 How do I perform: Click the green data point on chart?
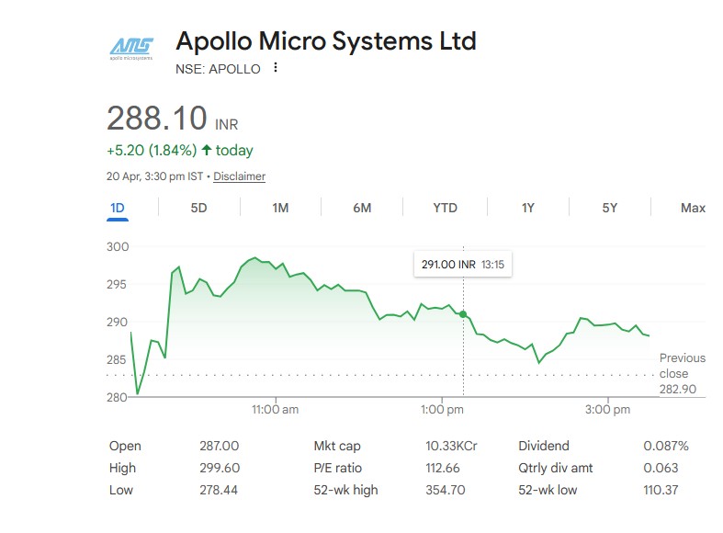(463, 314)
